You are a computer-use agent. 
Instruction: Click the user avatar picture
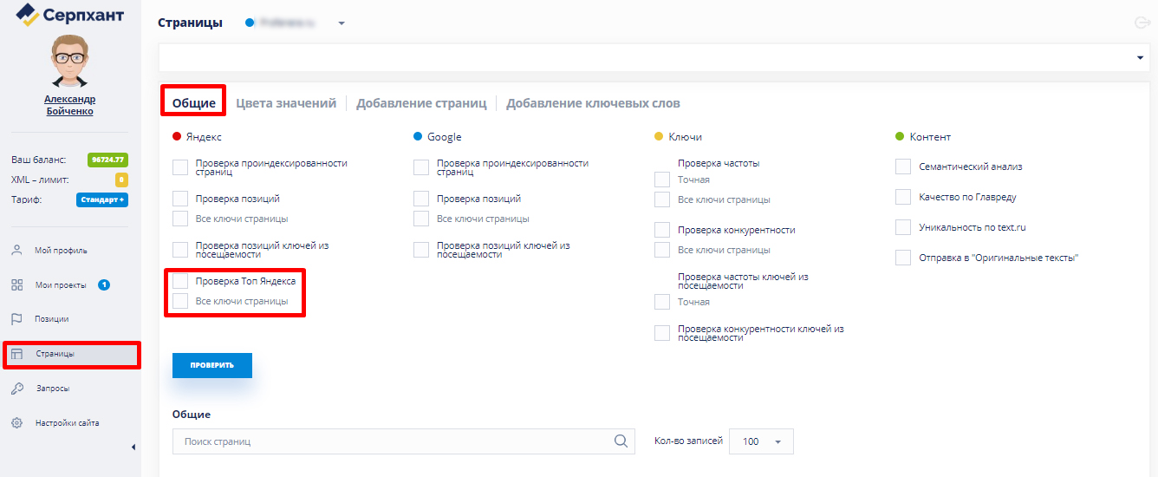pyautogui.click(x=69, y=61)
